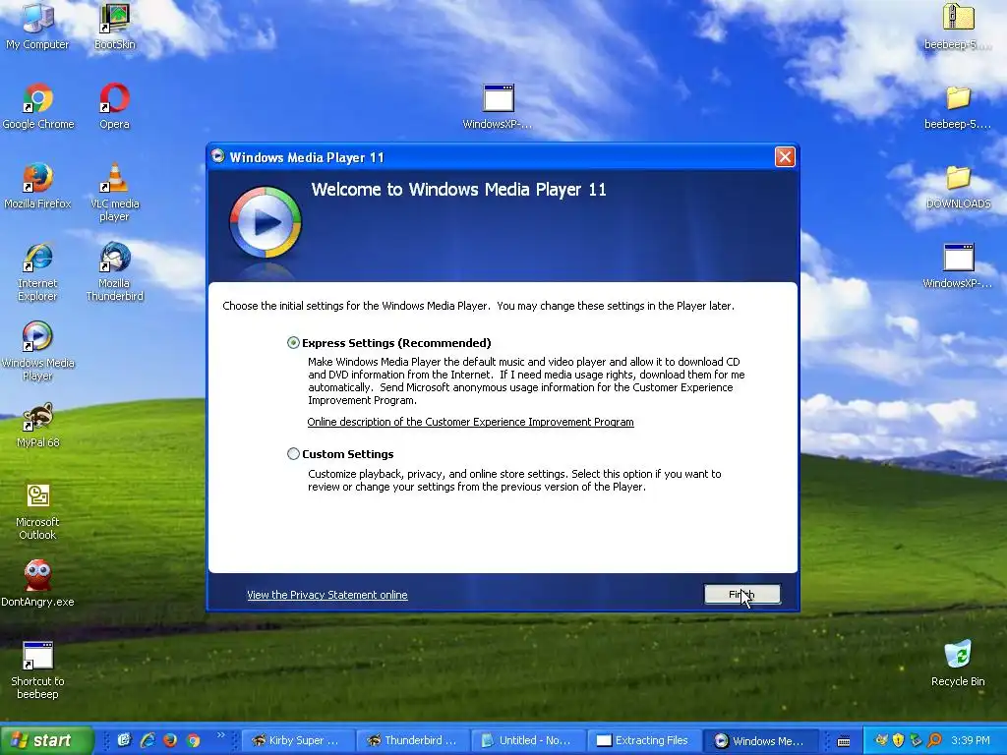
Task: Select the WindowsXP icon above the dialog
Action: (498, 106)
